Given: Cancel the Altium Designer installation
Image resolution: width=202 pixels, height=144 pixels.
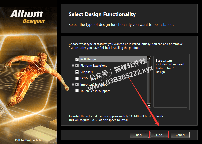Looking at the screenshot, I should point(180,135).
